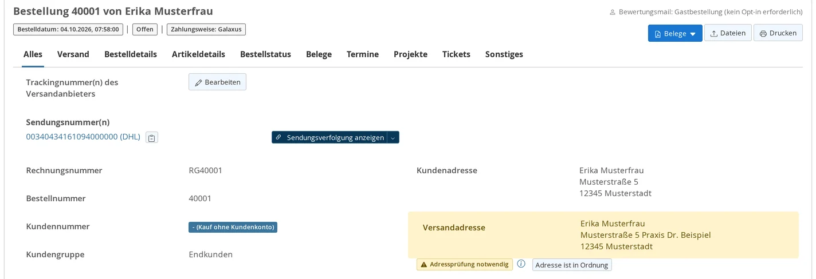This screenshot has height=279, width=816.
Task: Open the Artikeldetails tab
Action: pos(198,54)
